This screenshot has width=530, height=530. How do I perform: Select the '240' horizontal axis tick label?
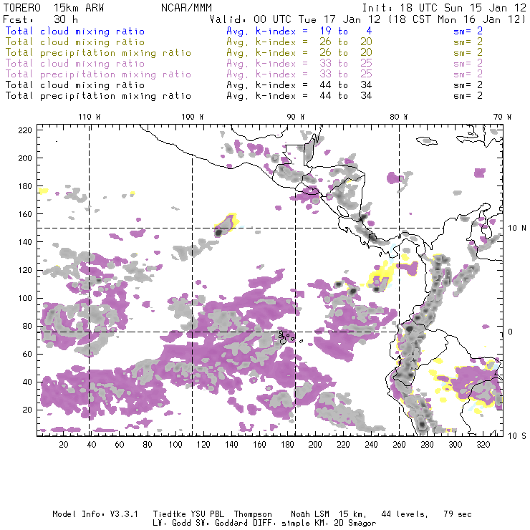pyautogui.click(x=371, y=445)
